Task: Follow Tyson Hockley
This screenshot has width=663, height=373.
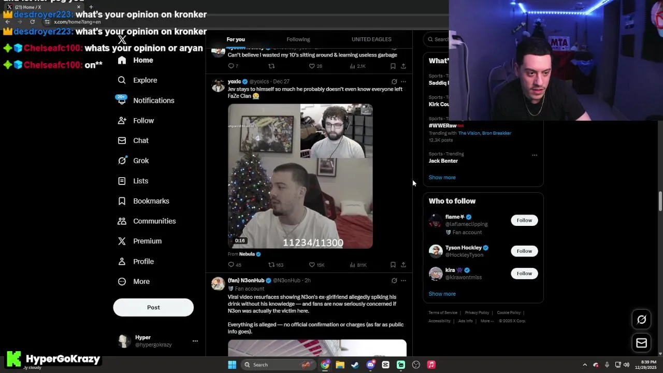Action: 524,251
